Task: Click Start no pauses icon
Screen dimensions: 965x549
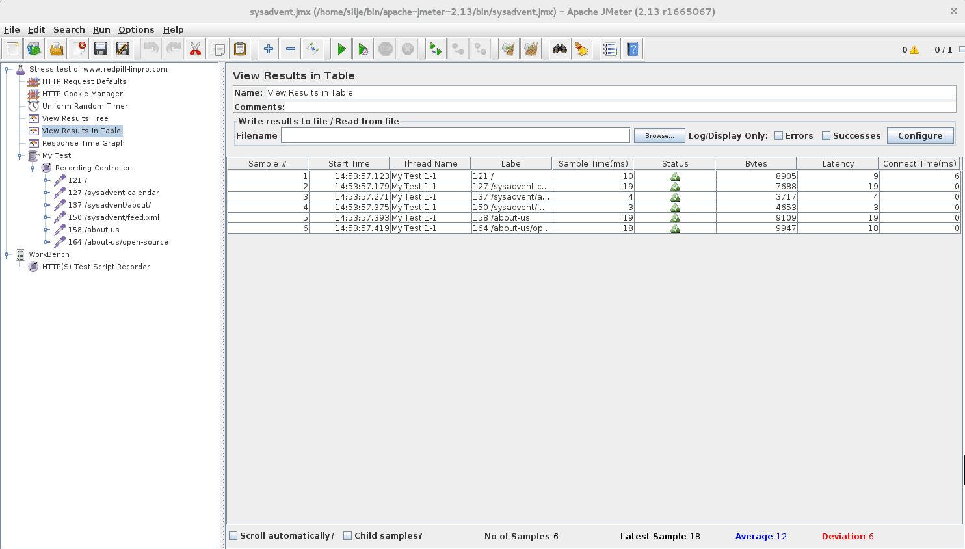Action: coord(363,49)
